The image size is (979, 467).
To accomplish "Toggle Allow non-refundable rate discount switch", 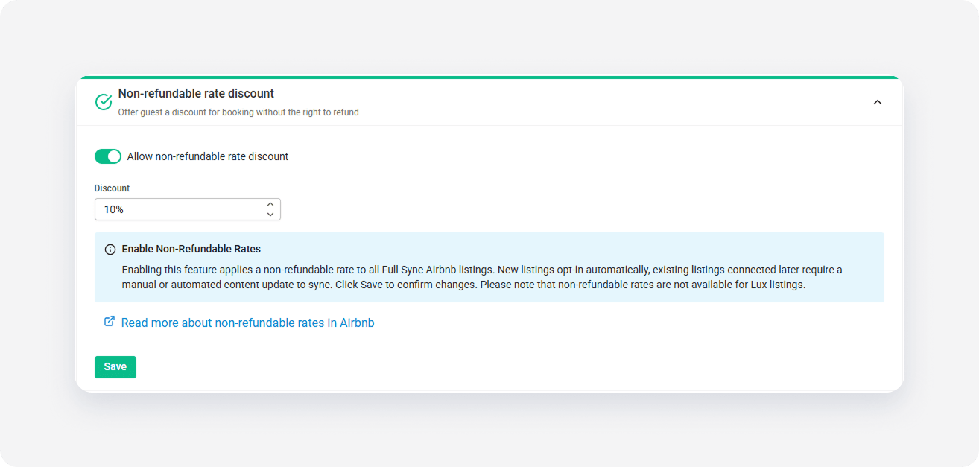I will point(108,156).
